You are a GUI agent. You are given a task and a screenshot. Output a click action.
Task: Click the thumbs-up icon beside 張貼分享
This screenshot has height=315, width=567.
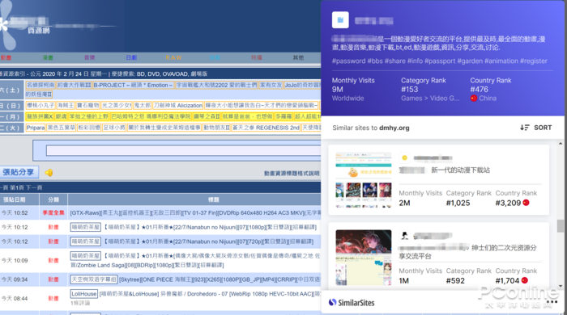pyautogui.click(x=49, y=173)
